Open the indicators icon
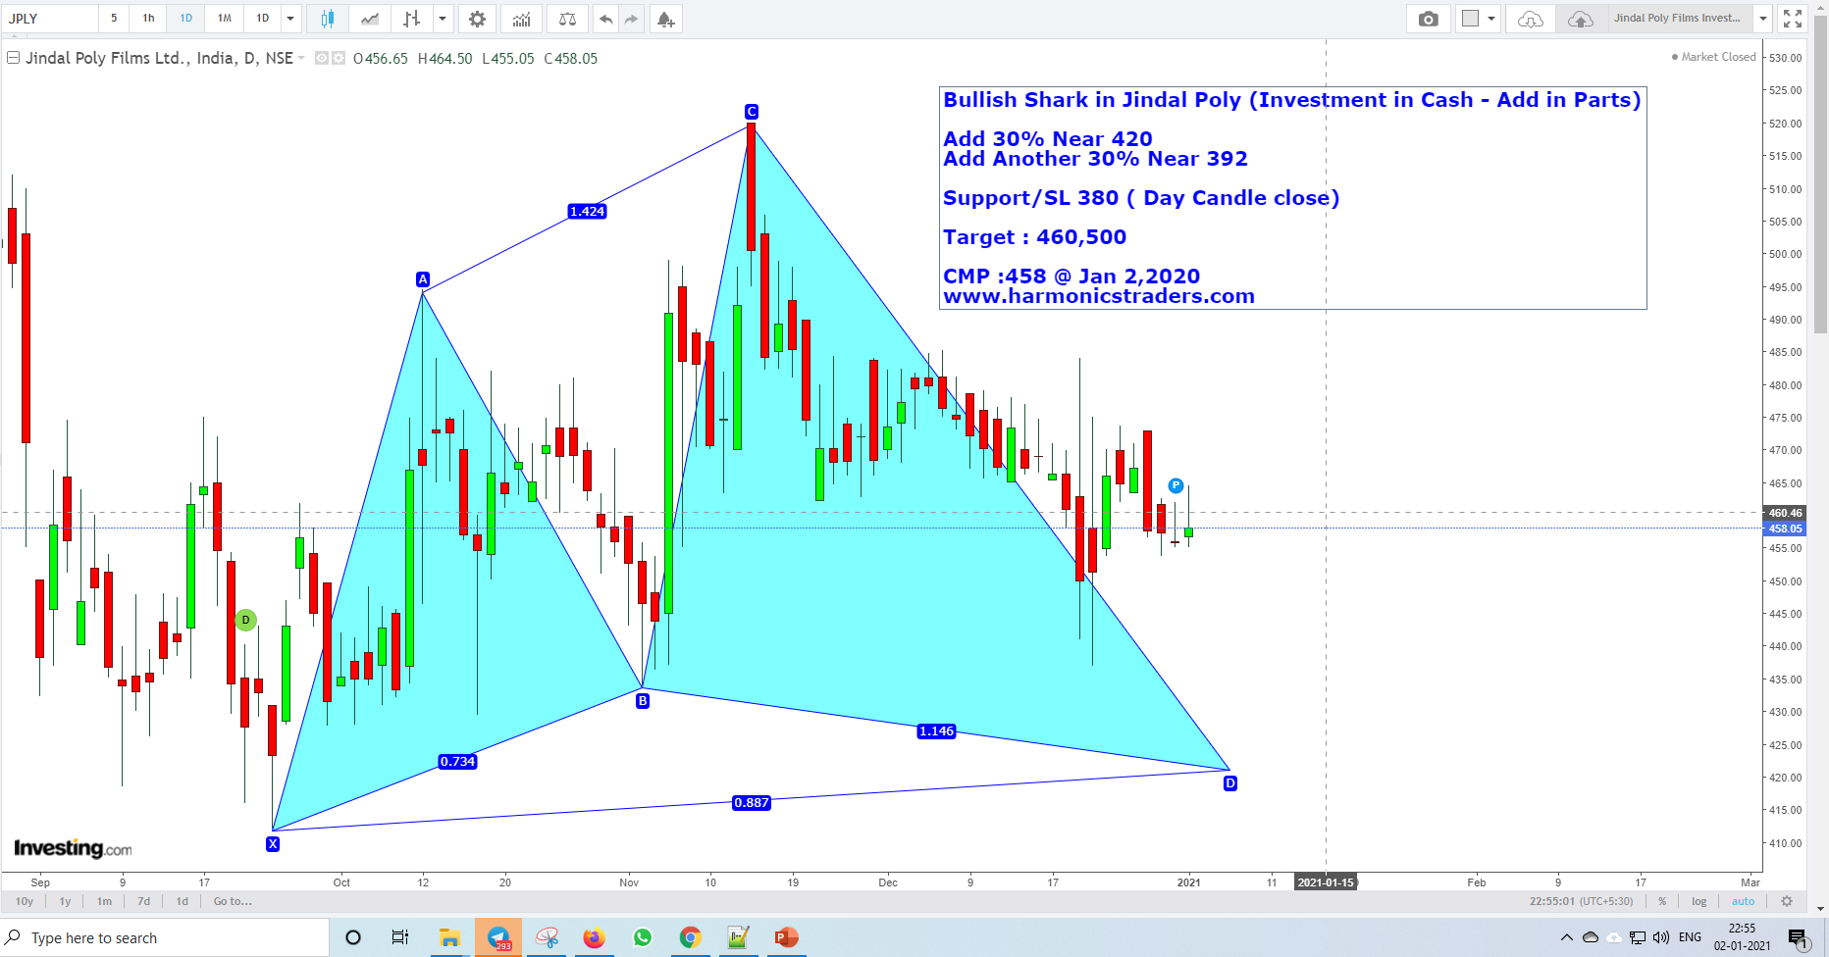Image resolution: width=1829 pixels, height=957 pixels. [522, 19]
